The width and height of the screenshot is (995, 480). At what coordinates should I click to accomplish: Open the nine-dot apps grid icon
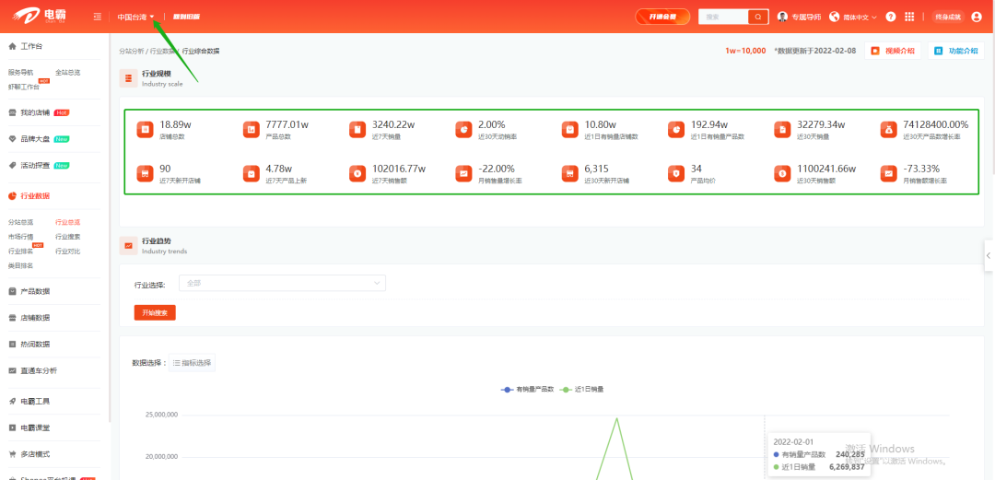coord(909,17)
